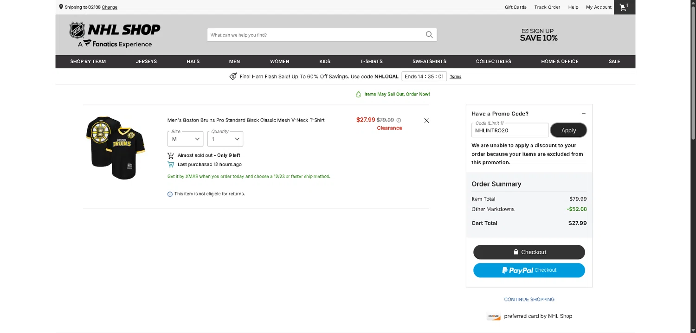Open the Home & Office menu
The image size is (696, 333).
coord(560,61)
